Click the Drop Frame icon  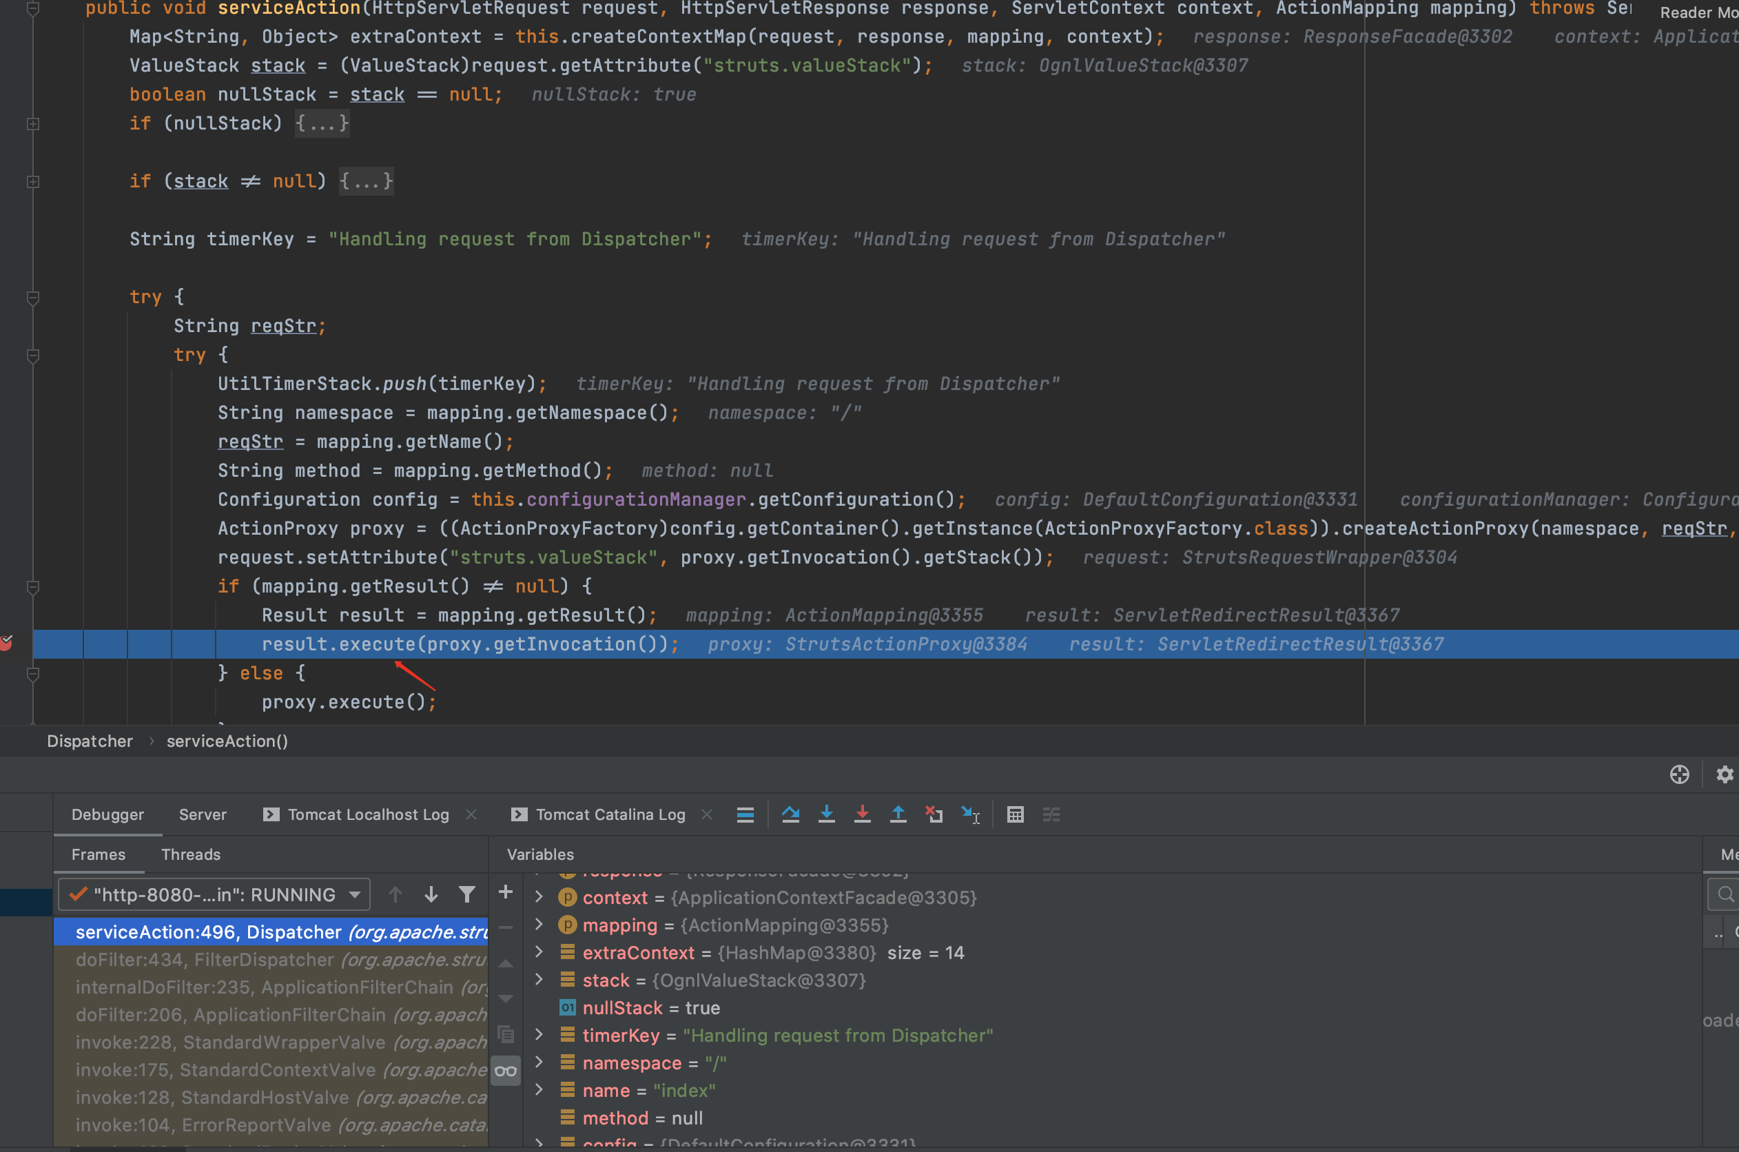934,814
